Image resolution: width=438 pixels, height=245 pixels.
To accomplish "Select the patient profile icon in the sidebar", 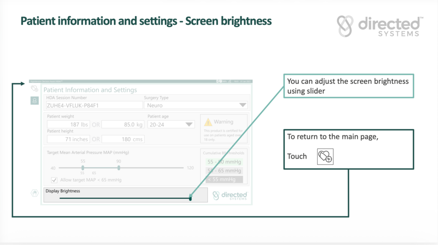I will click(34, 100).
